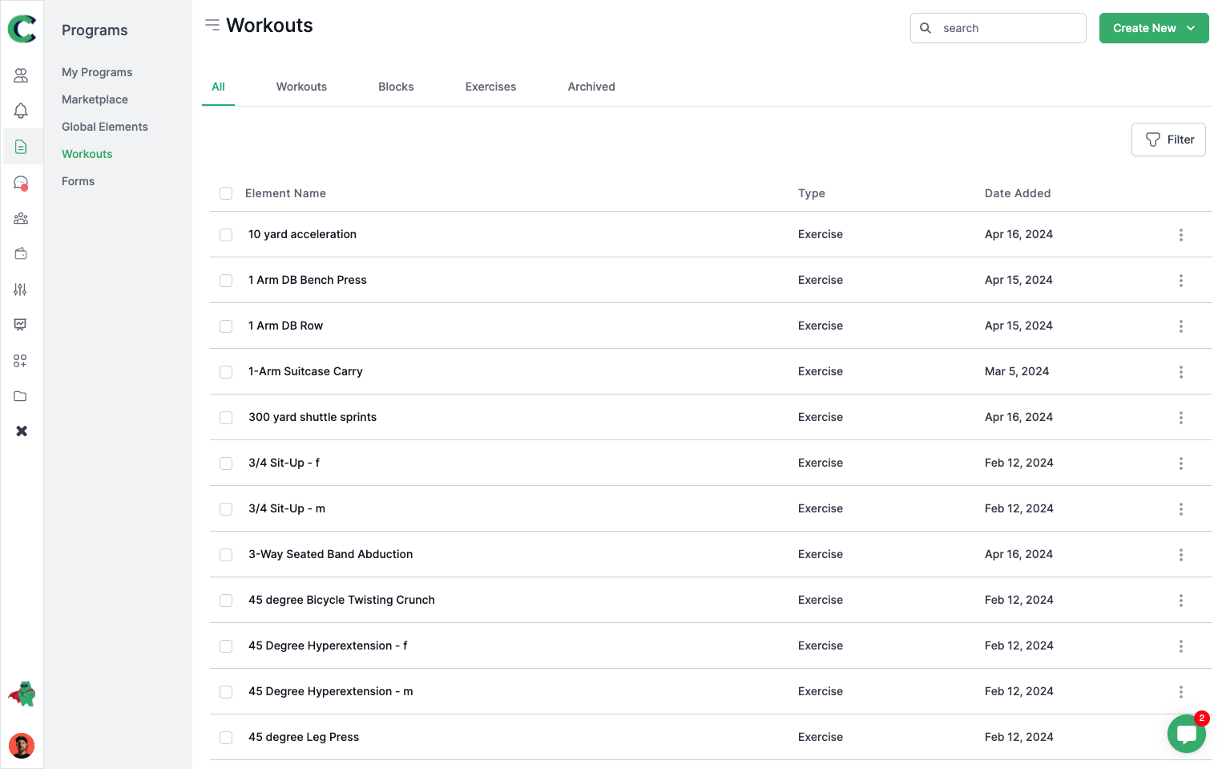Check the box for 45 Degree Hyperextension - m
Viewport: 1222px width, 769px height.
226,692
